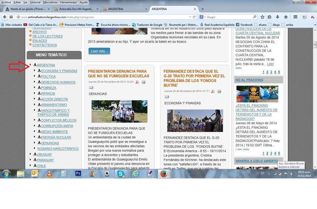
Task: Click the volume speaker icon in the tray
Action: (x=291, y=174)
